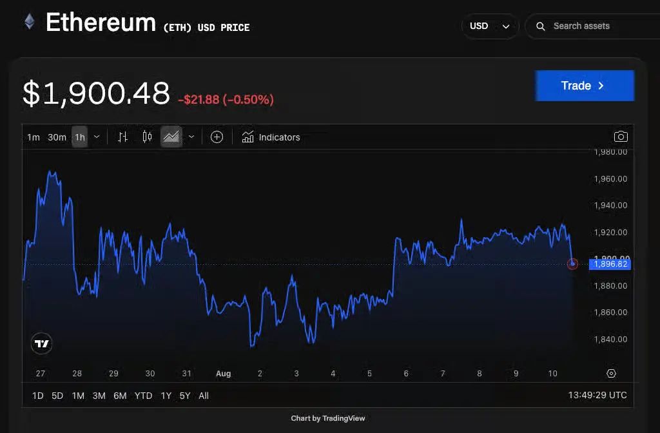Image resolution: width=660 pixels, height=433 pixels.
Task: Click the 1,940.00 price axis label
Action: pyautogui.click(x=610, y=206)
